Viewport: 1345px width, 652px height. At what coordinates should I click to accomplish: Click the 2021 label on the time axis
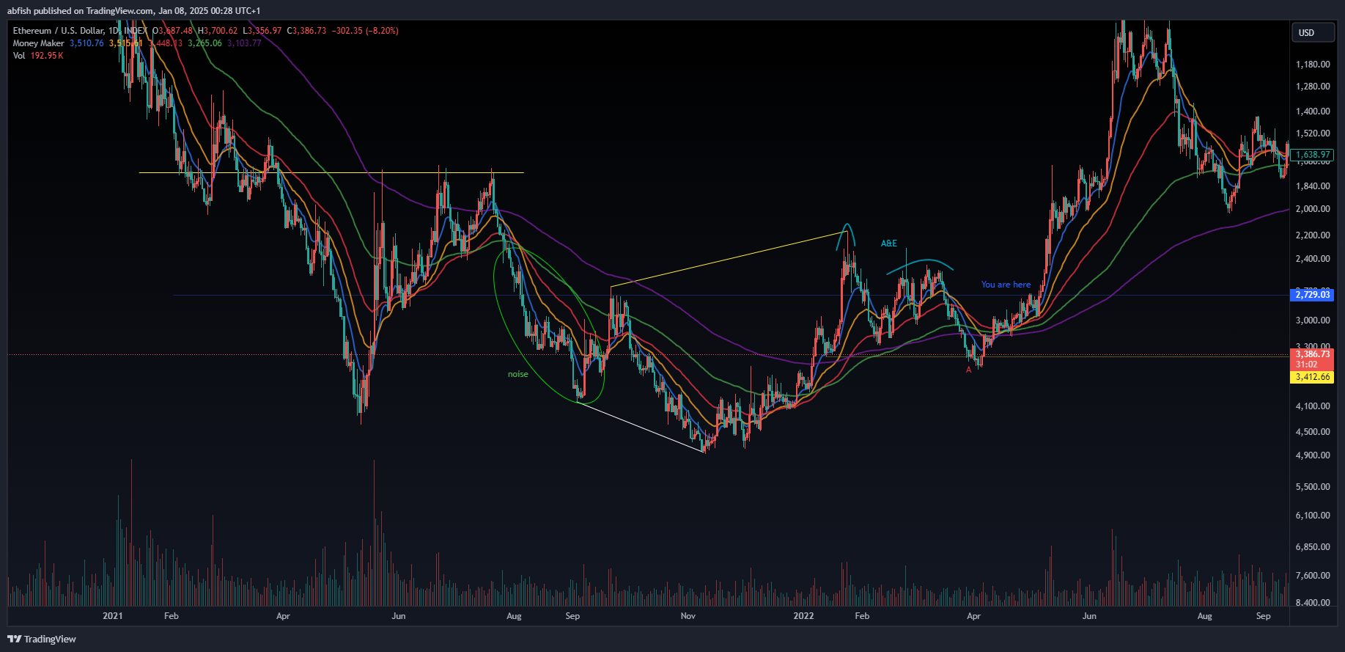click(x=113, y=616)
